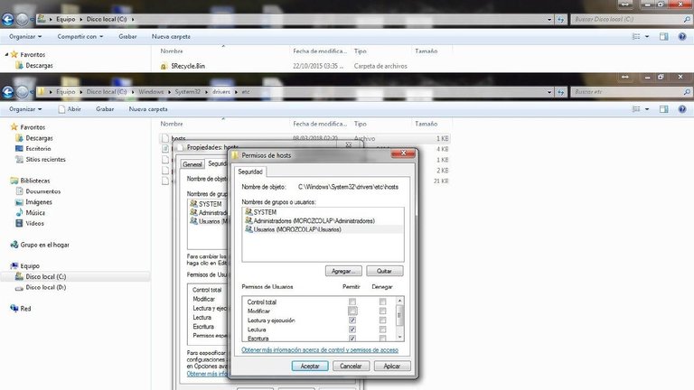Click Aplicar in Permisos de hosts dialog
The height and width of the screenshot is (390, 694).
tap(391, 367)
